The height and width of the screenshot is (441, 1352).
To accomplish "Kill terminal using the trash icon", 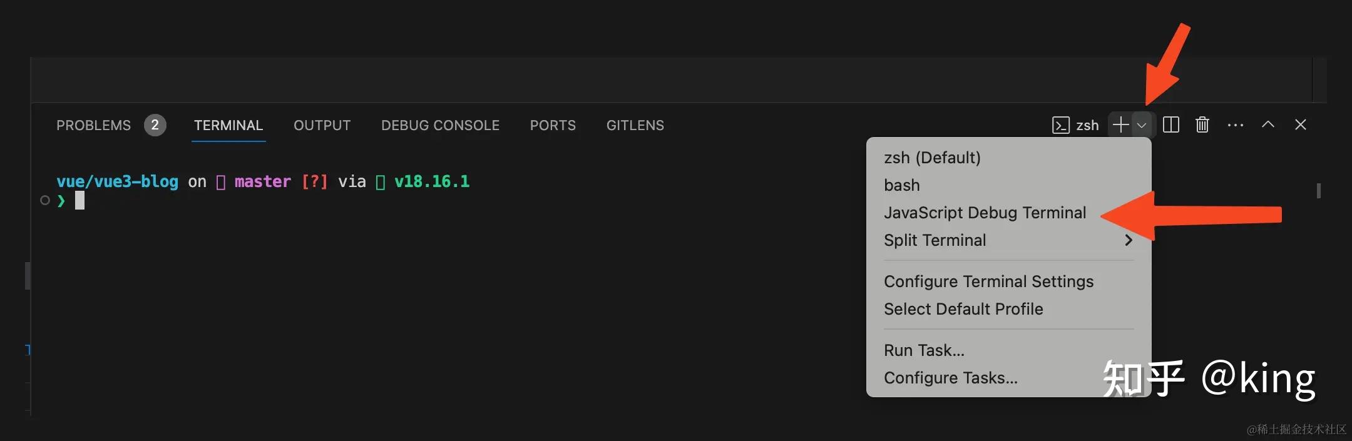I will pos(1202,125).
